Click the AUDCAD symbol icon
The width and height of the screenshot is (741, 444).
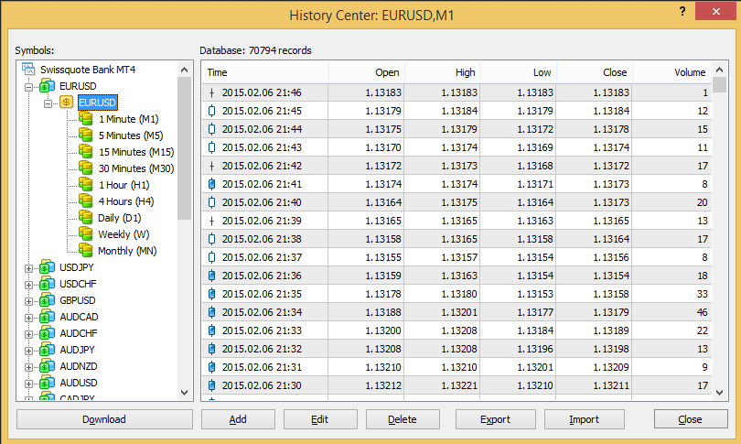point(47,317)
